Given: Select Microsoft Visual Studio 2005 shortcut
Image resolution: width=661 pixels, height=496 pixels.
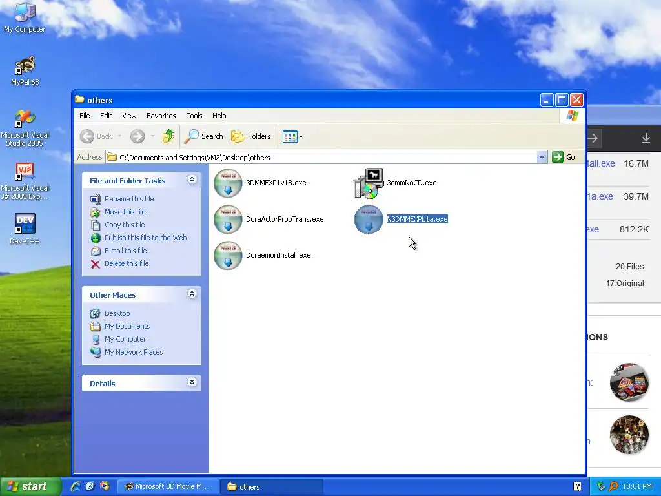Looking at the screenshot, I should pos(25,128).
